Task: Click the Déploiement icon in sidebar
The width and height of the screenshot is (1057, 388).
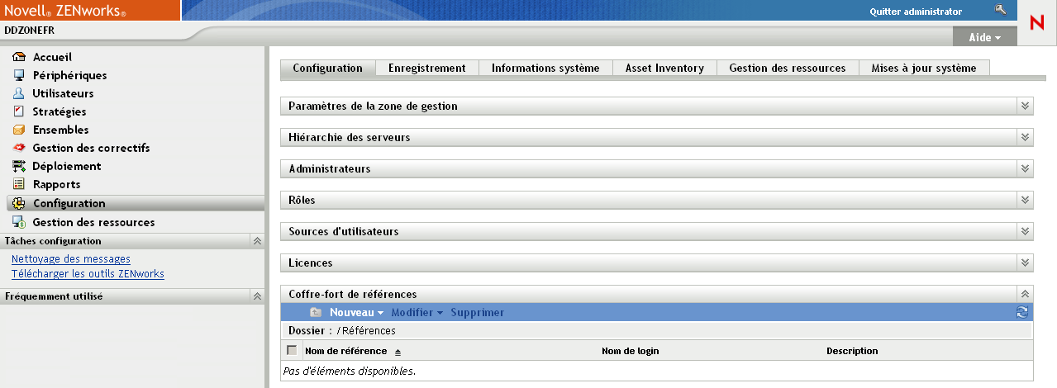Action: (x=19, y=166)
